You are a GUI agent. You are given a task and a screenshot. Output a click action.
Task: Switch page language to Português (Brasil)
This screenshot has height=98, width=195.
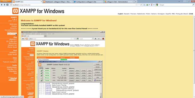[x=182, y=14]
